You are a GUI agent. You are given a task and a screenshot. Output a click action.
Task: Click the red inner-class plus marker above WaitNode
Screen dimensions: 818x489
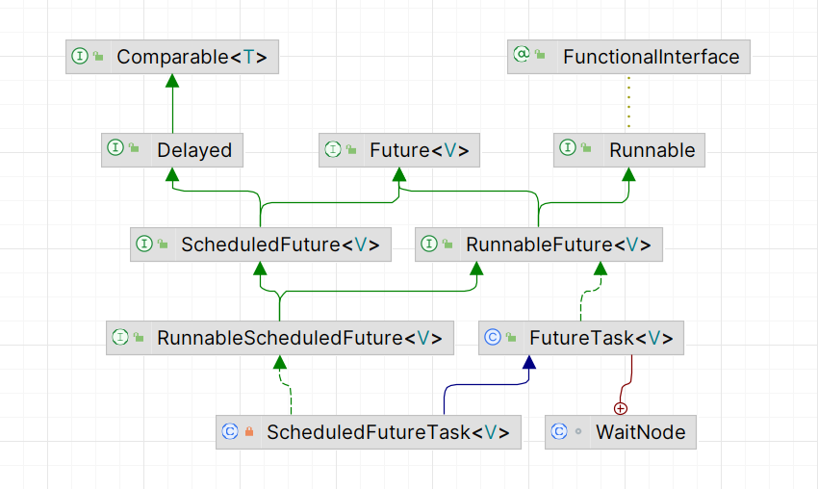pyautogui.click(x=621, y=408)
